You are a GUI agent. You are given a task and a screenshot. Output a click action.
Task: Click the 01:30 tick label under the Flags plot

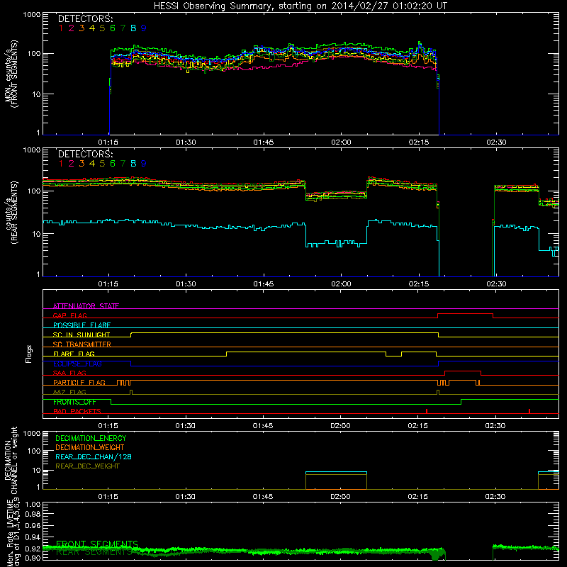point(185,426)
